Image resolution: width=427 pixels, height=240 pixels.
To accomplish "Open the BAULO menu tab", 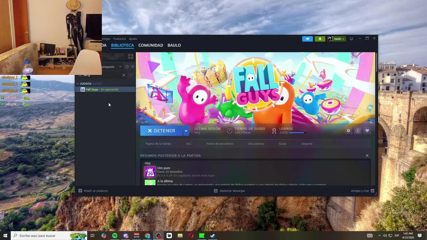I will (174, 45).
